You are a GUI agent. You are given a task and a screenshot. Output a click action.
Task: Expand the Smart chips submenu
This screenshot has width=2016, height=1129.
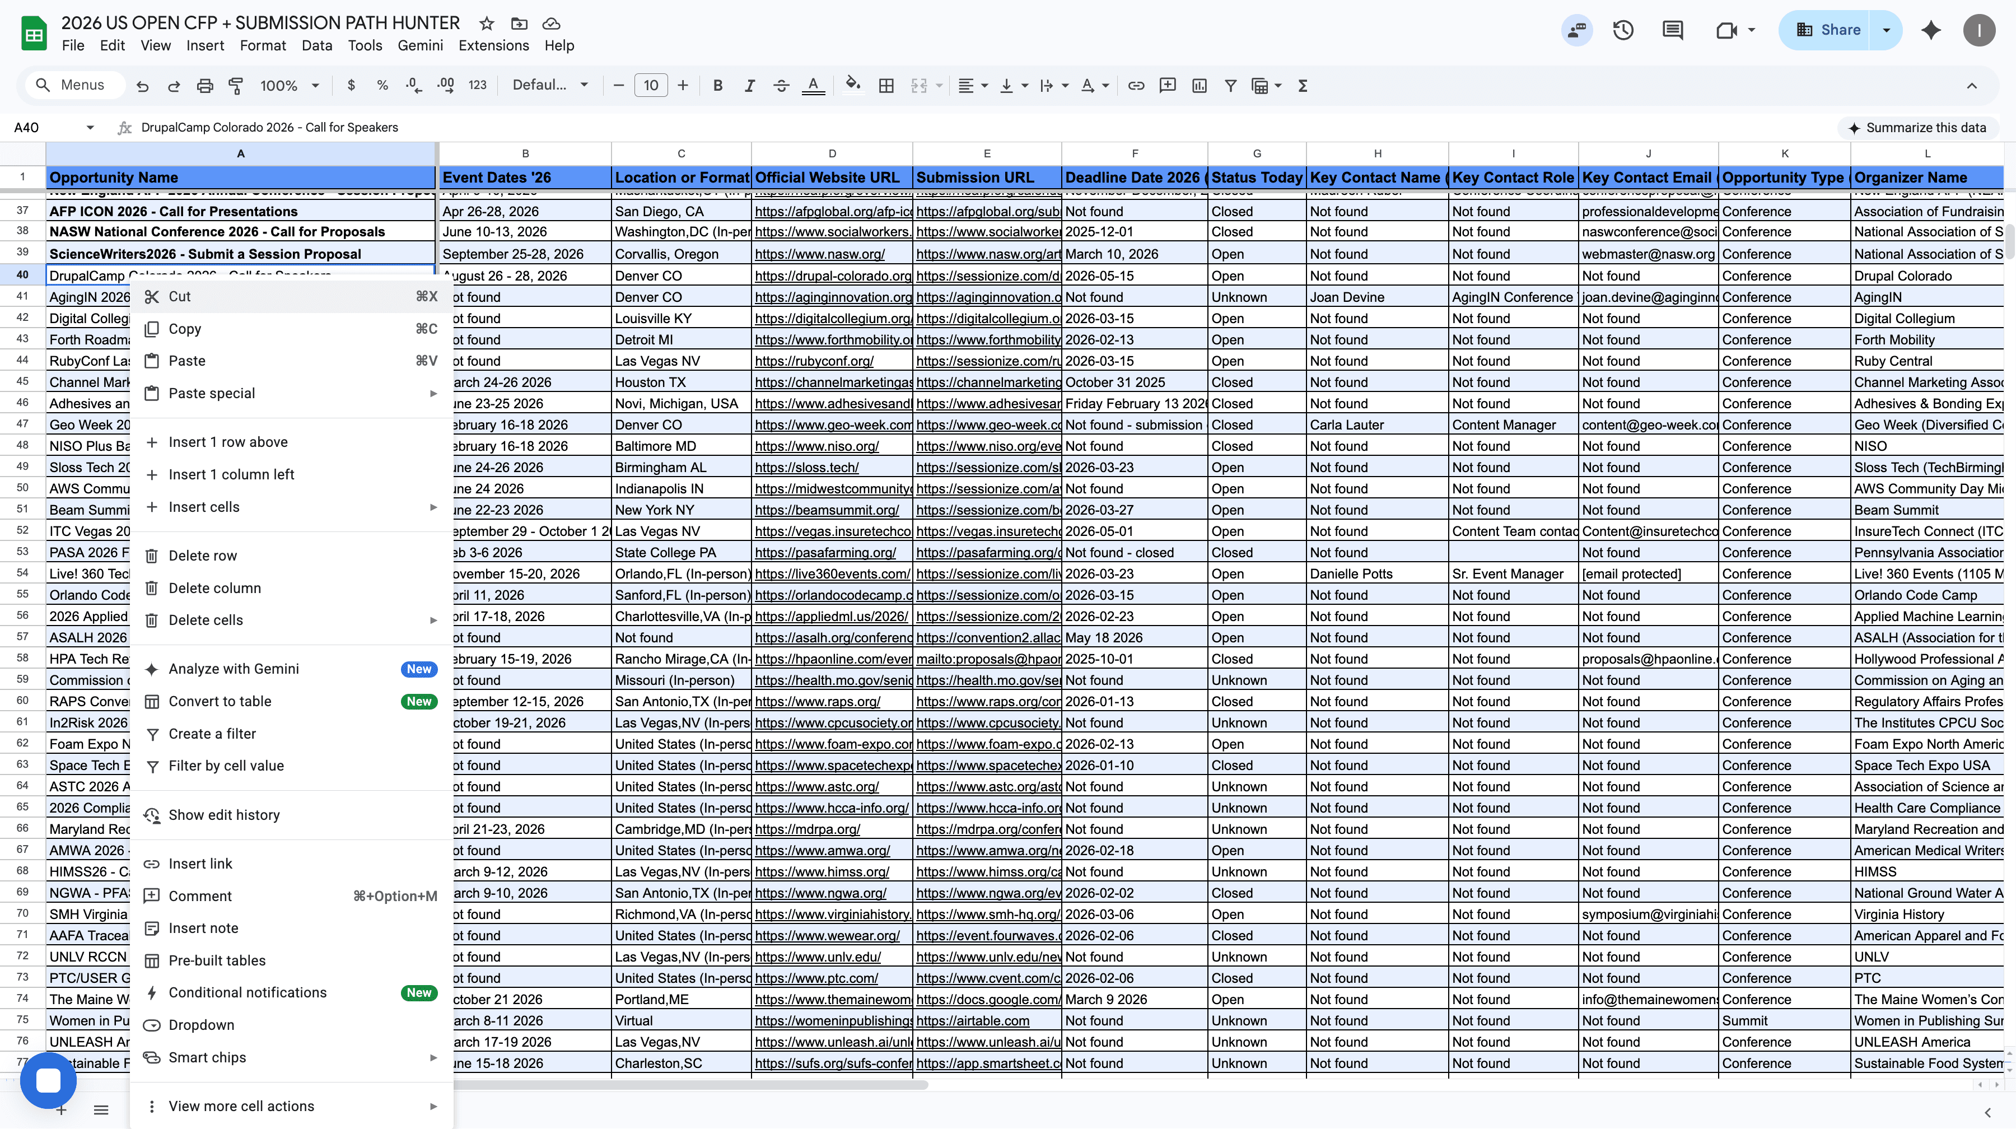291,1057
